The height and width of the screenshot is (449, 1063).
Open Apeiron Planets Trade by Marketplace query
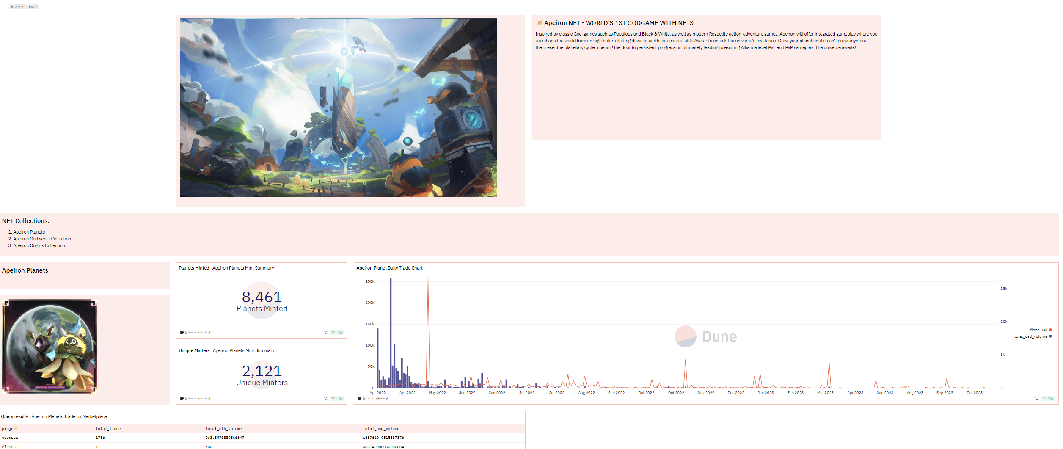69,416
